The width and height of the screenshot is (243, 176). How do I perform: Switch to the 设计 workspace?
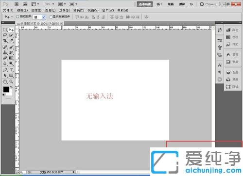(159, 4)
